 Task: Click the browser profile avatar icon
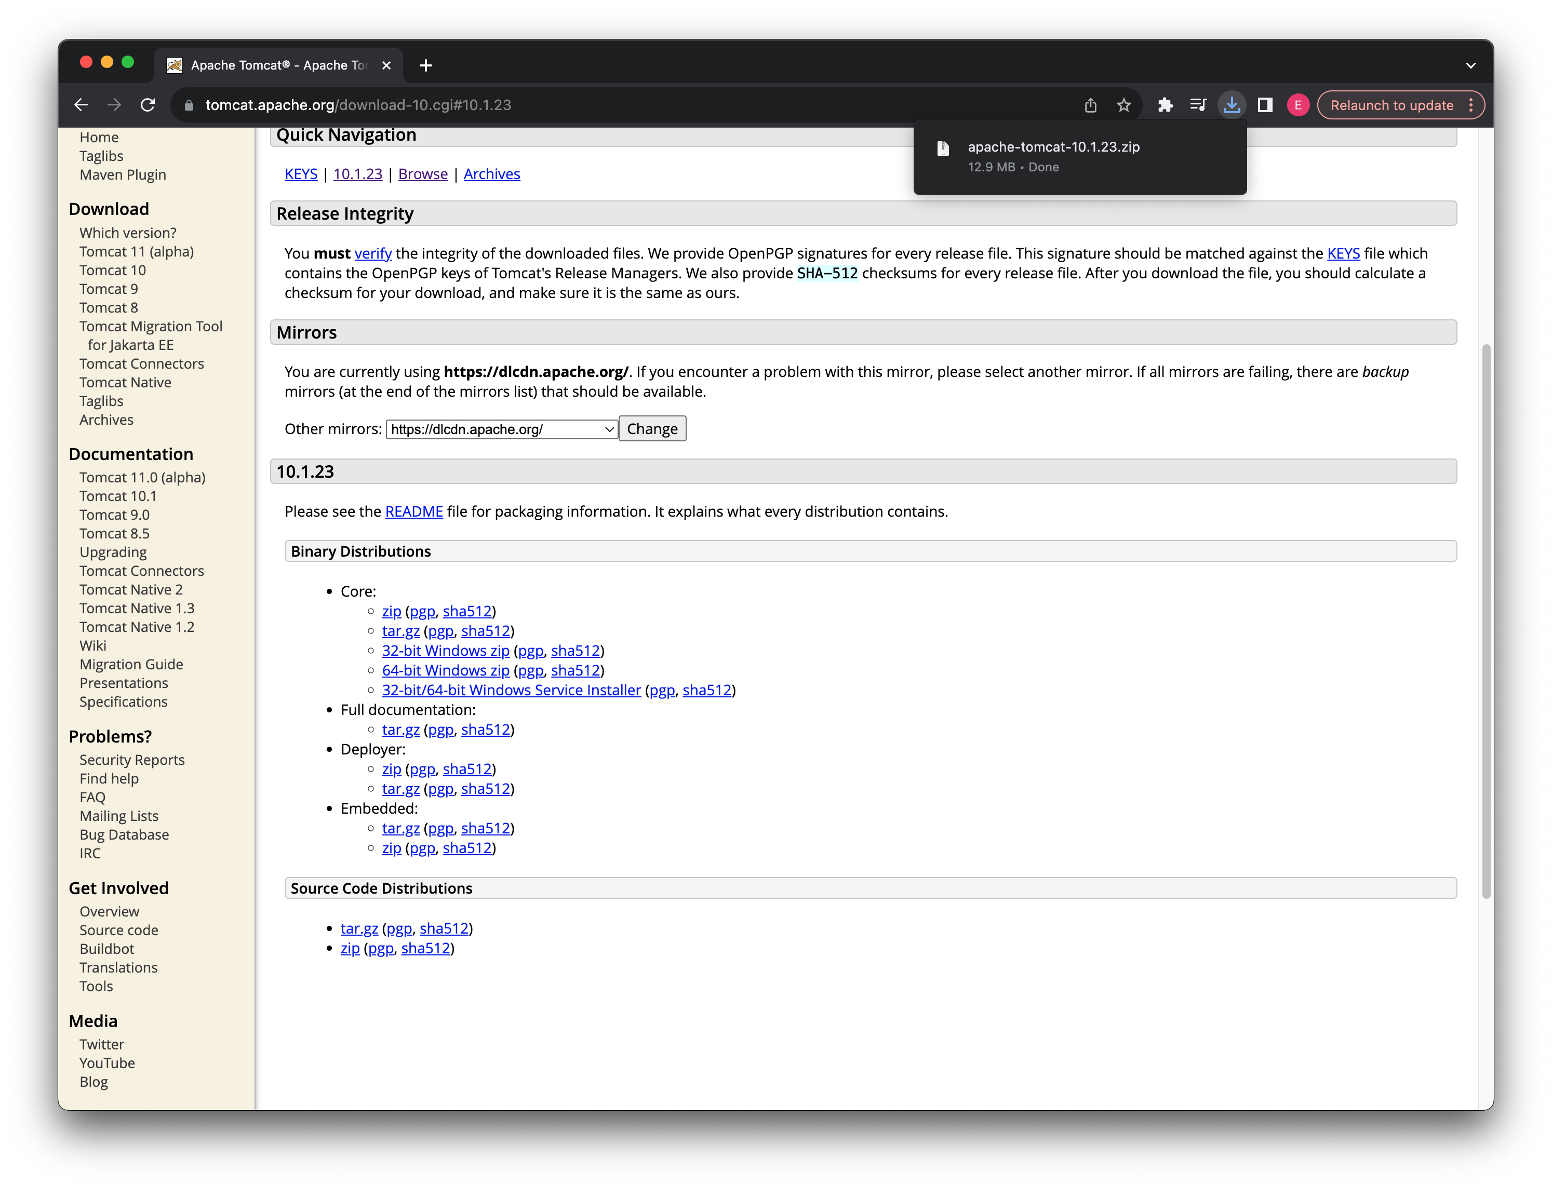1297,105
